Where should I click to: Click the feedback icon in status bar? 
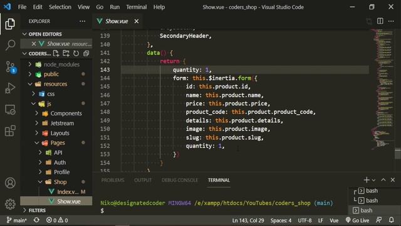point(378,220)
